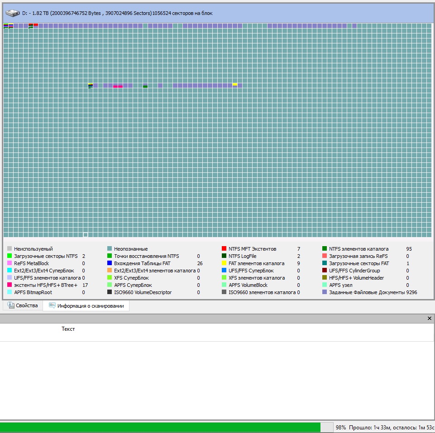Click the Заданные Файловые Документы purple swatch
This screenshot has width=435, height=433.
pyautogui.click(x=325, y=292)
